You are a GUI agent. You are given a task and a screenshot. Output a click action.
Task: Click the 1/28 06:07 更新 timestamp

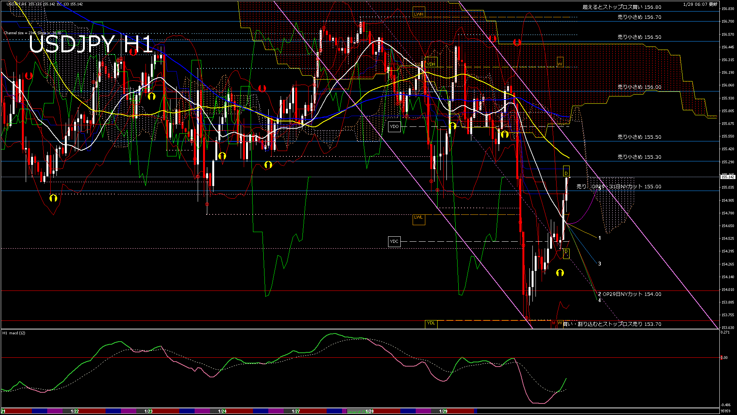coord(700,4)
